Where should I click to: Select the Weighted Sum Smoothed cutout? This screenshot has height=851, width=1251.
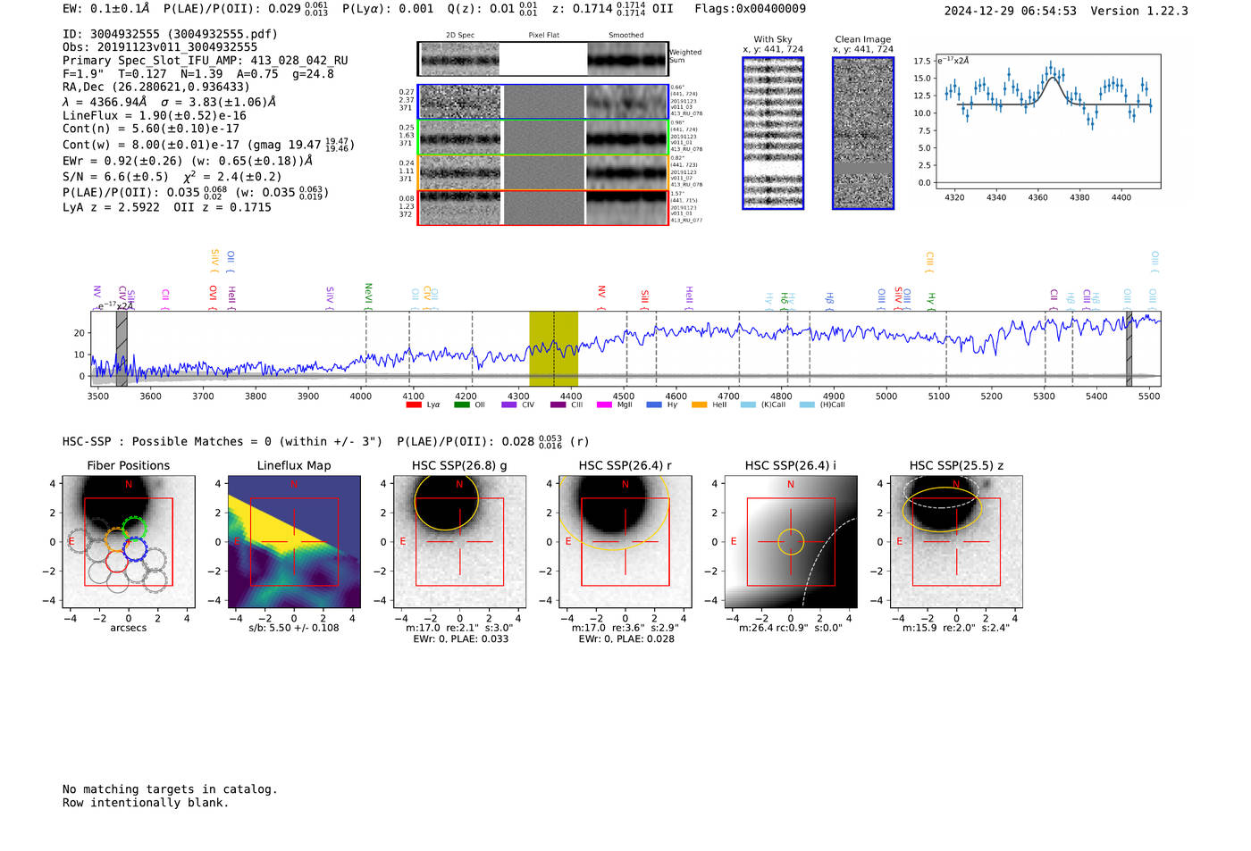tap(627, 60)
